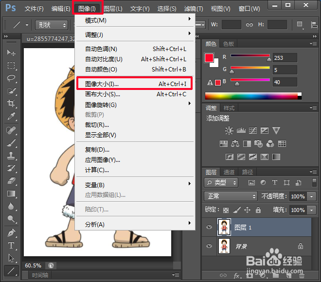Select the Brush tool

click(x=11, y=143)
